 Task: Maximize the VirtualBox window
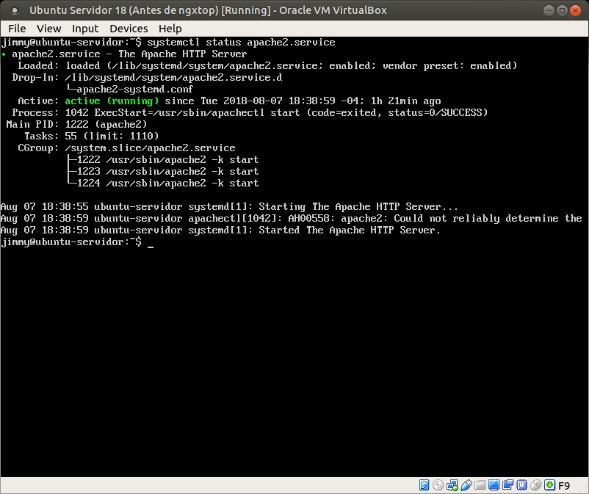pos(561,10)
